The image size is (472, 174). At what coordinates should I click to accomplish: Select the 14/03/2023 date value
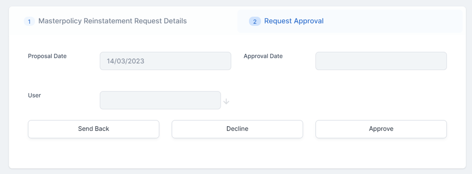[126, 61]
